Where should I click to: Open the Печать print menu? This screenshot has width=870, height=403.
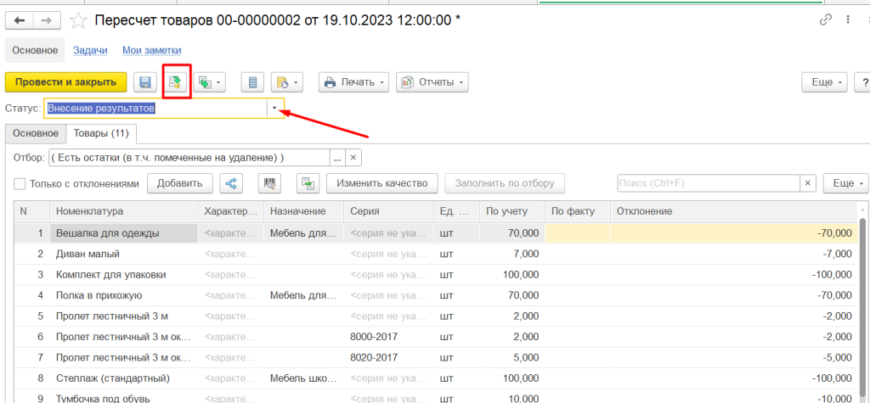pos(353,82)
